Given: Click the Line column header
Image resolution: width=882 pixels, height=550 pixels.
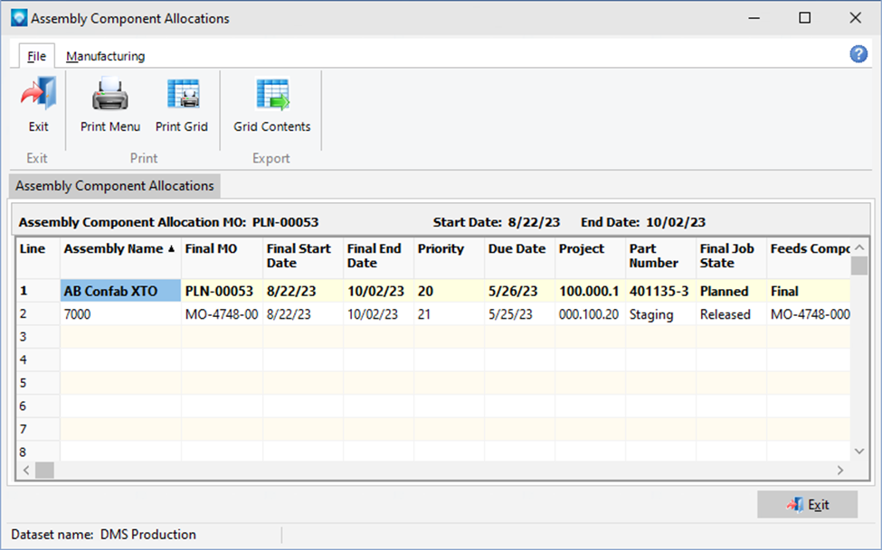Looking at the screenshot, I should [38, 256].
